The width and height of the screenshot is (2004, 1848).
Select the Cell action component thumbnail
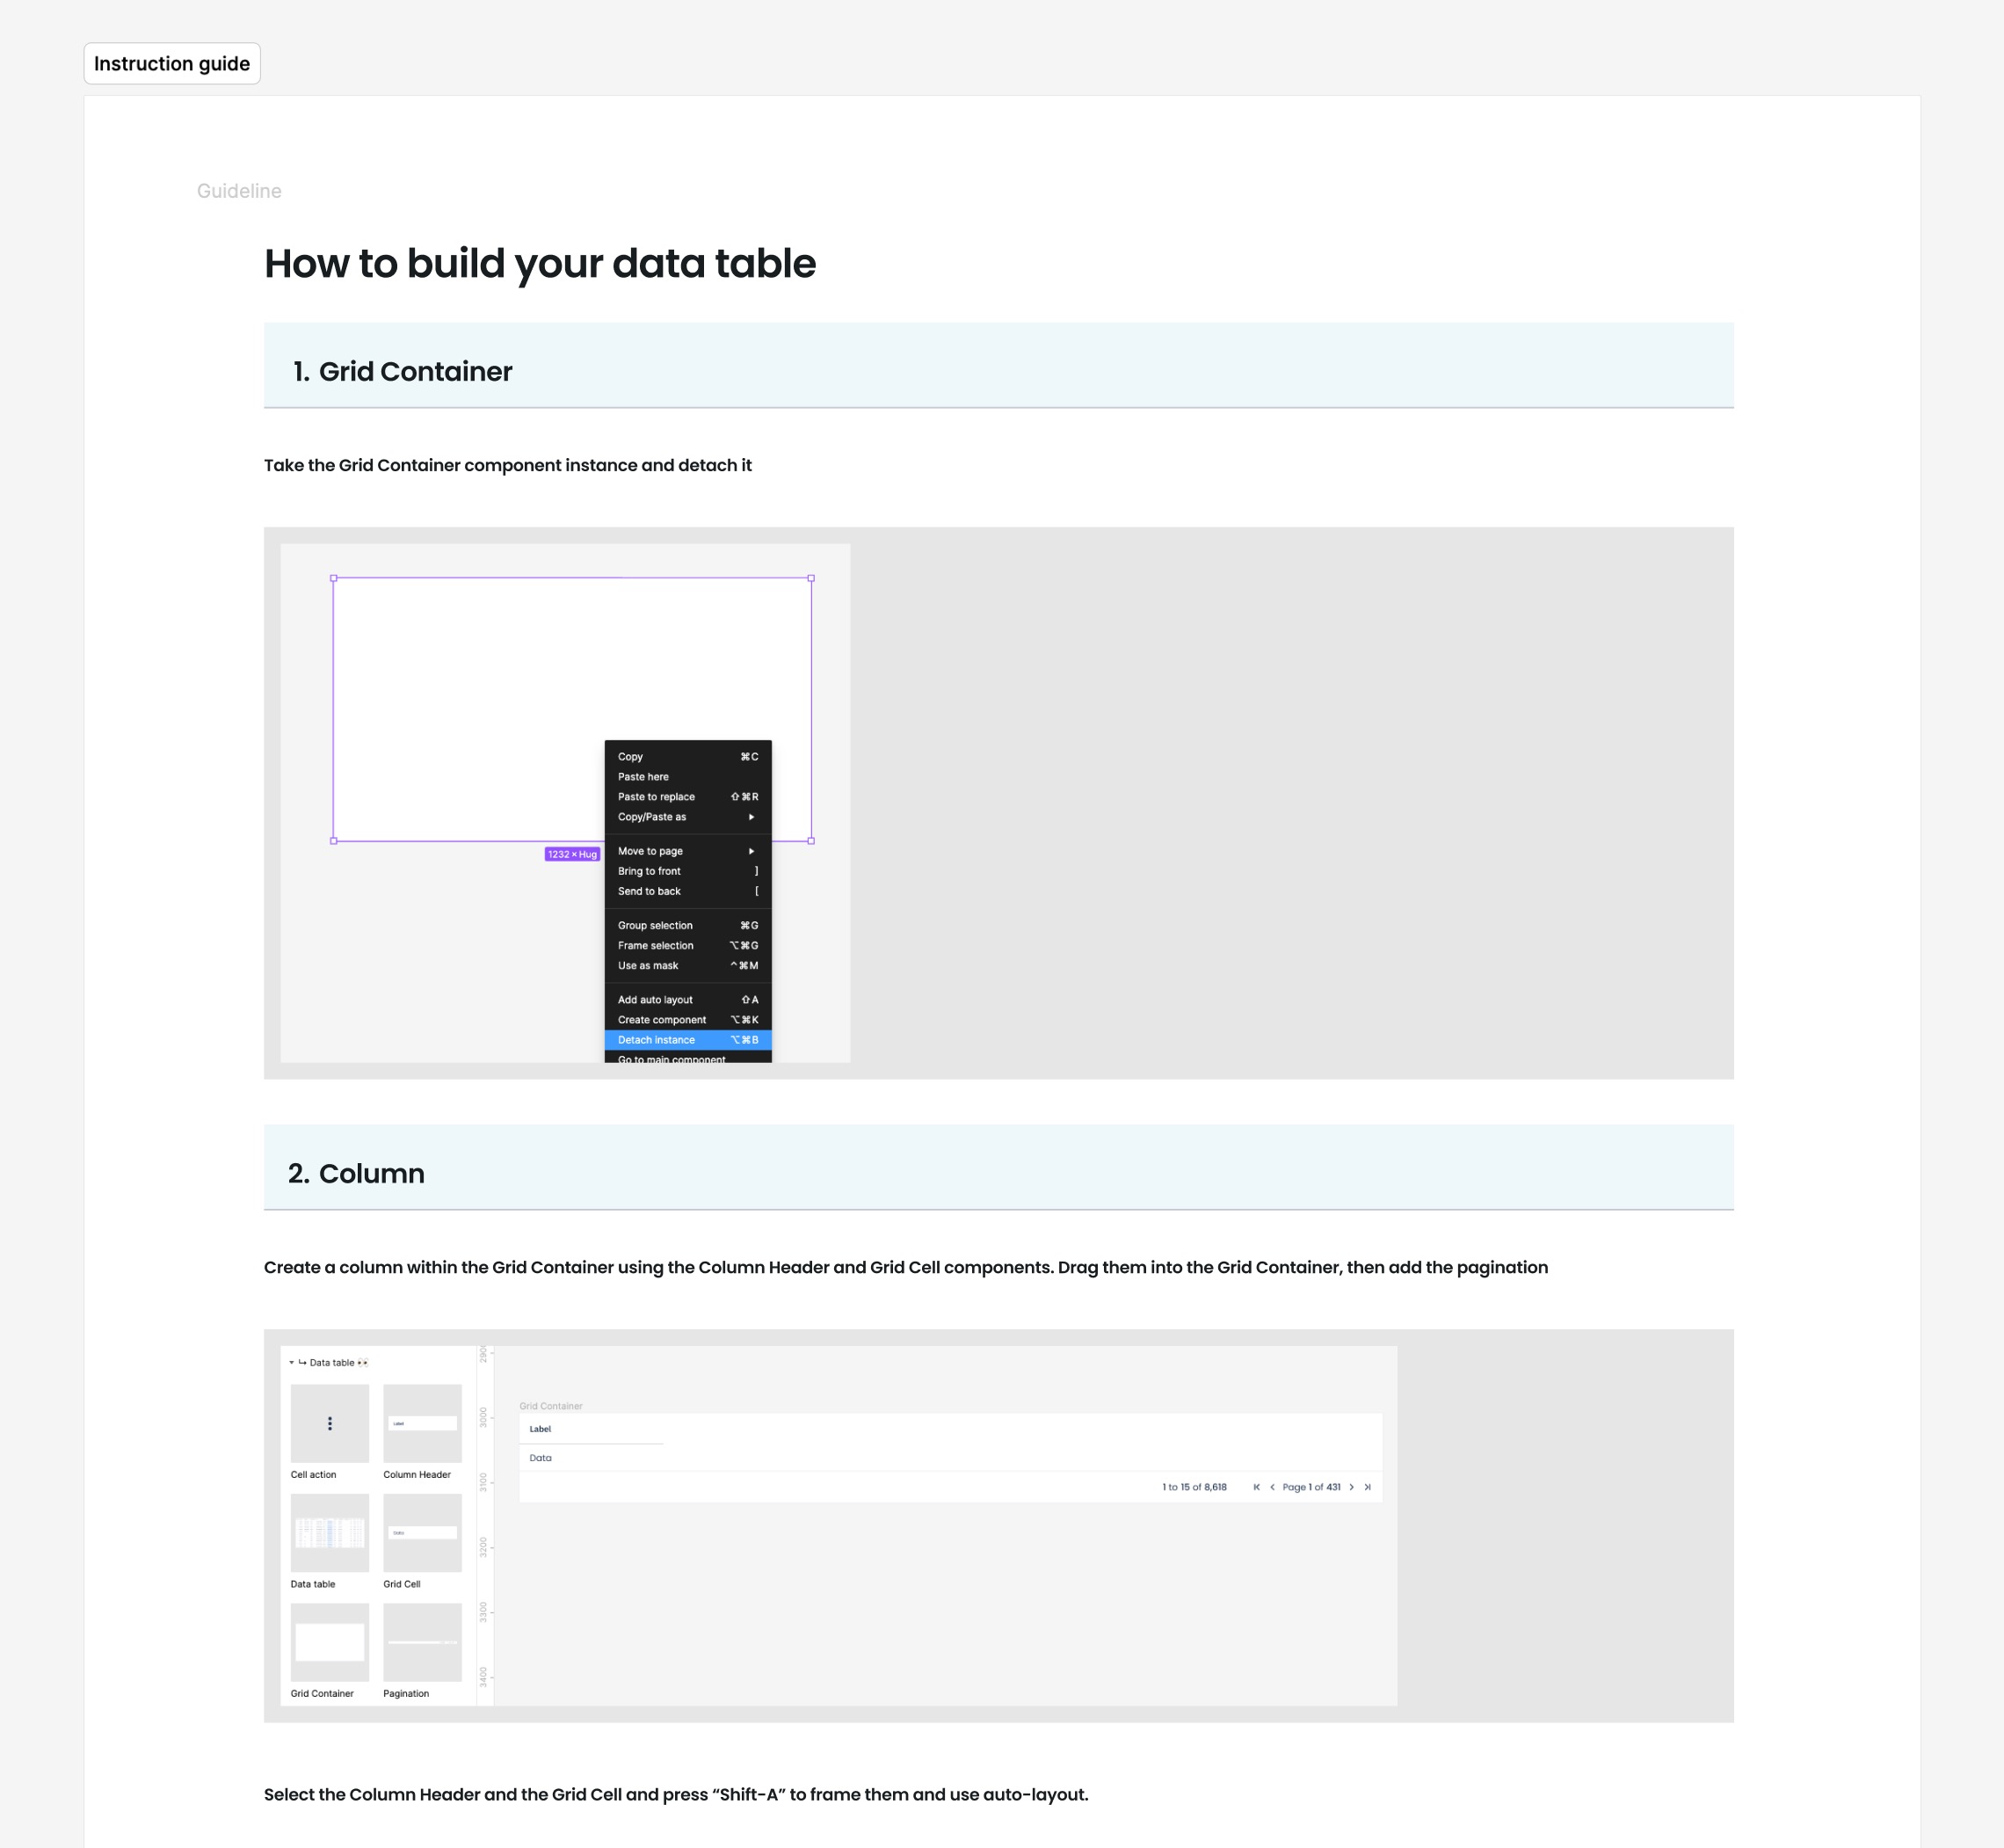click(330, 1423)
